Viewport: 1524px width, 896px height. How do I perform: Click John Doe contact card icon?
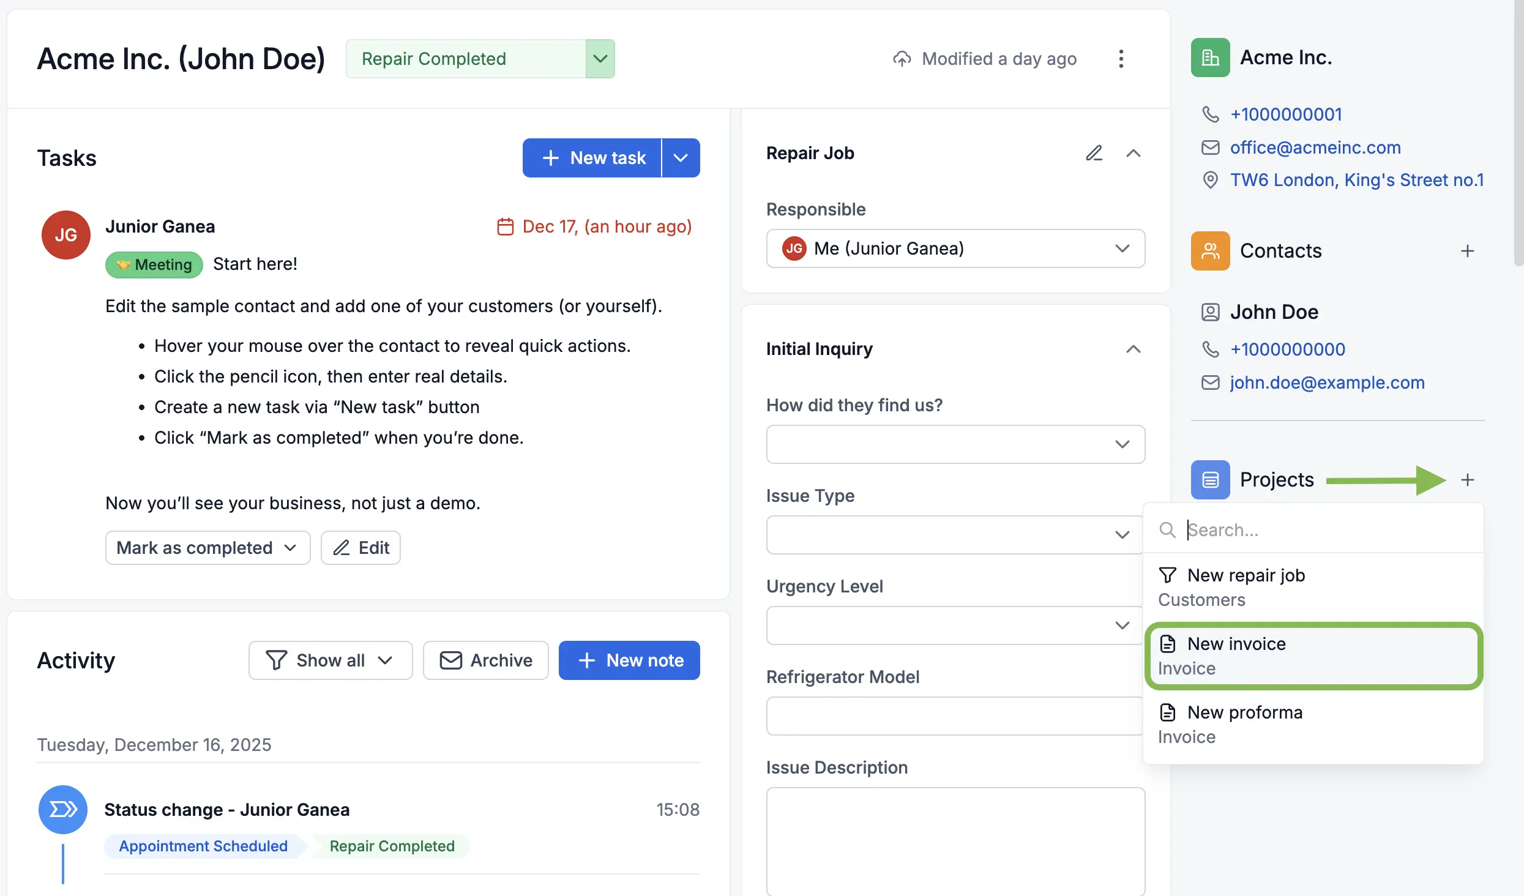tap(1210, 312)
